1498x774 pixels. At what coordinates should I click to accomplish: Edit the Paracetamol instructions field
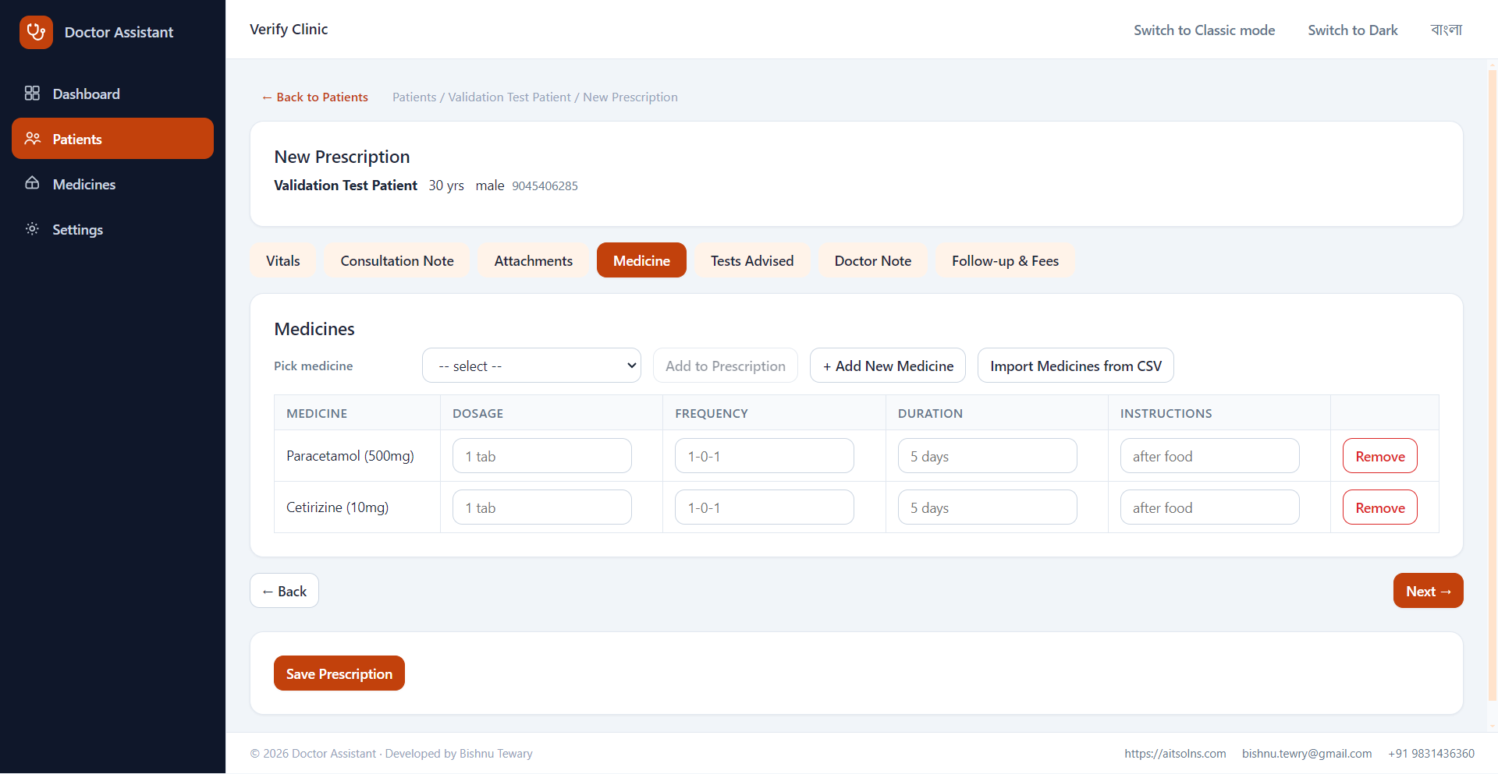(1210, 456)
